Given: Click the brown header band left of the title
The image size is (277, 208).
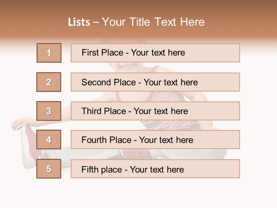Looking at the screenshot, I should pos(32,22).
